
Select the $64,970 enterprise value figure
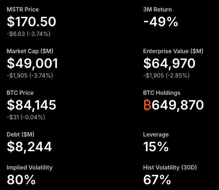(169, 64)
